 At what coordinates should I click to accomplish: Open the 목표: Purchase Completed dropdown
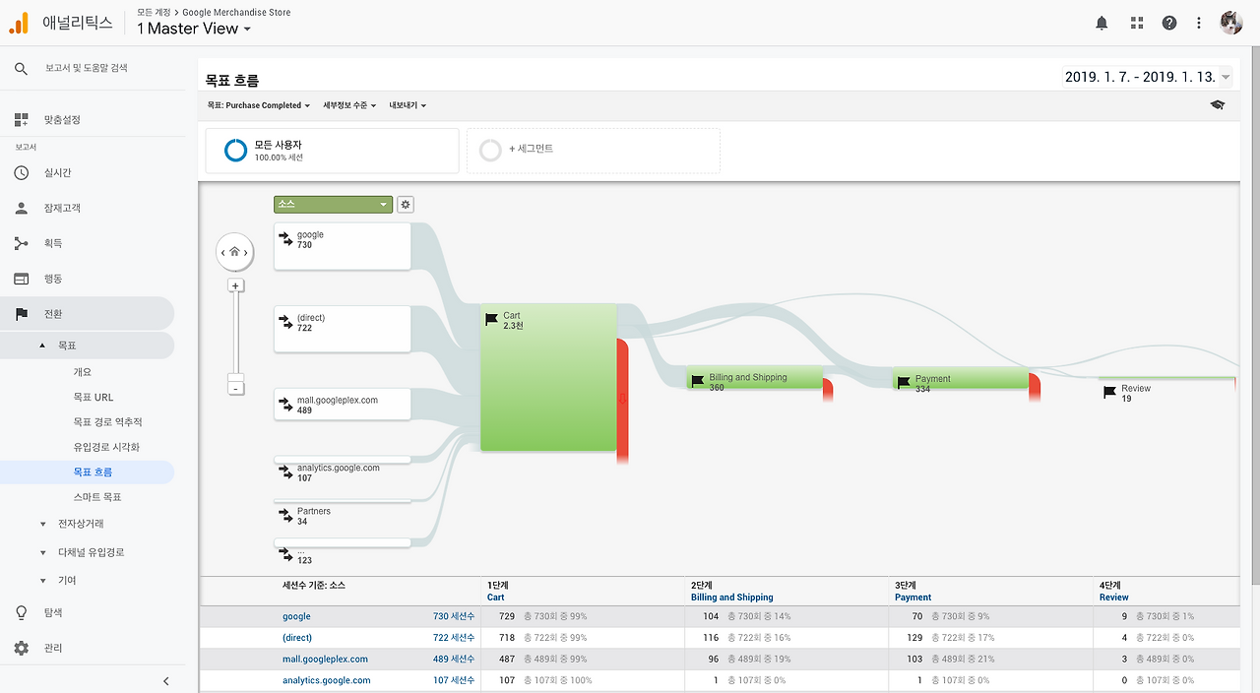pos(259,105)
